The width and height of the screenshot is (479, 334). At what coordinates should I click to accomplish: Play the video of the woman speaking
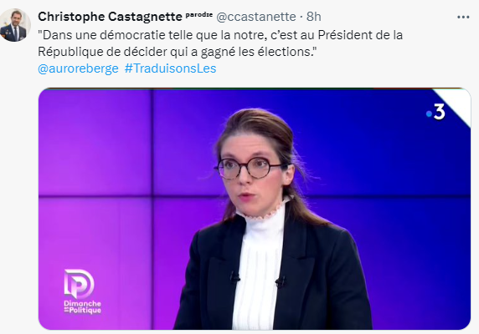point(255,209)
